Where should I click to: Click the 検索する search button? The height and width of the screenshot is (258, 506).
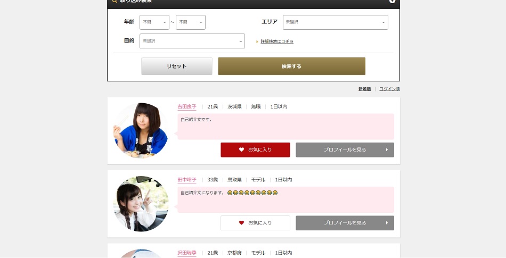(x=292, y=66)
